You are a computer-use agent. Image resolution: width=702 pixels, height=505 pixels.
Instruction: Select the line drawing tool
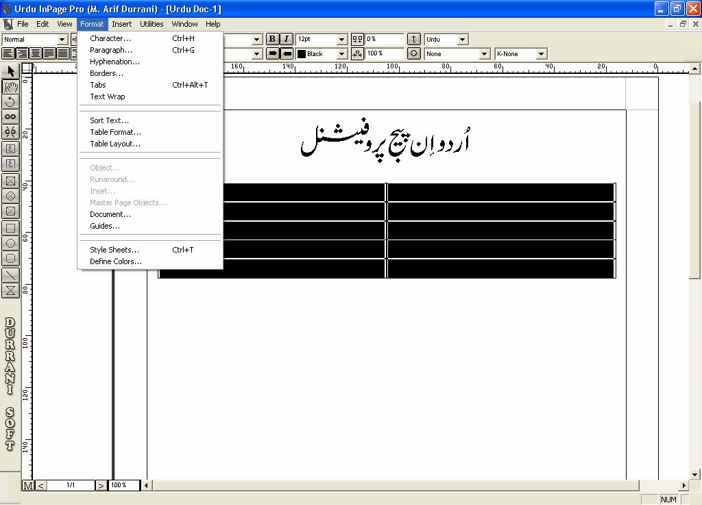[x=10, y=275]
